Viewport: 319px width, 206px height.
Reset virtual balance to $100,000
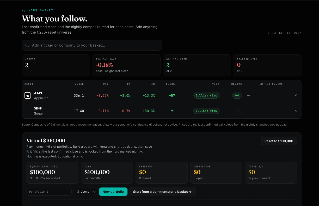[x=279, y=141]
